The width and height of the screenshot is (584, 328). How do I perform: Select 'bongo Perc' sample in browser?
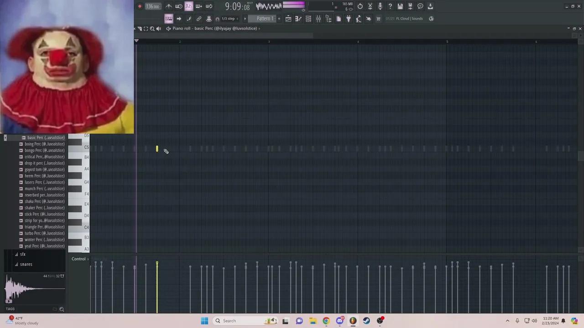coord(44,150)
